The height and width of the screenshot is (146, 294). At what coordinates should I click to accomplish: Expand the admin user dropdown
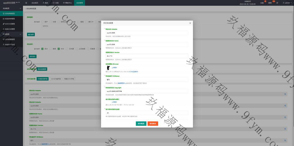(x=287, y=3)
